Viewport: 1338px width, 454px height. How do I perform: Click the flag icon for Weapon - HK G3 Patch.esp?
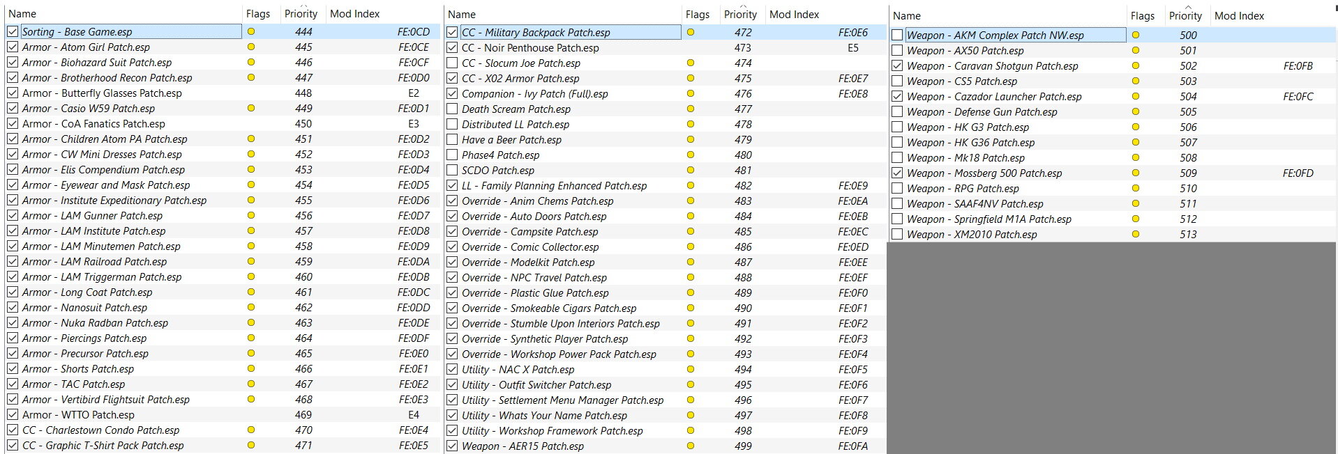tap(1136, 127)
